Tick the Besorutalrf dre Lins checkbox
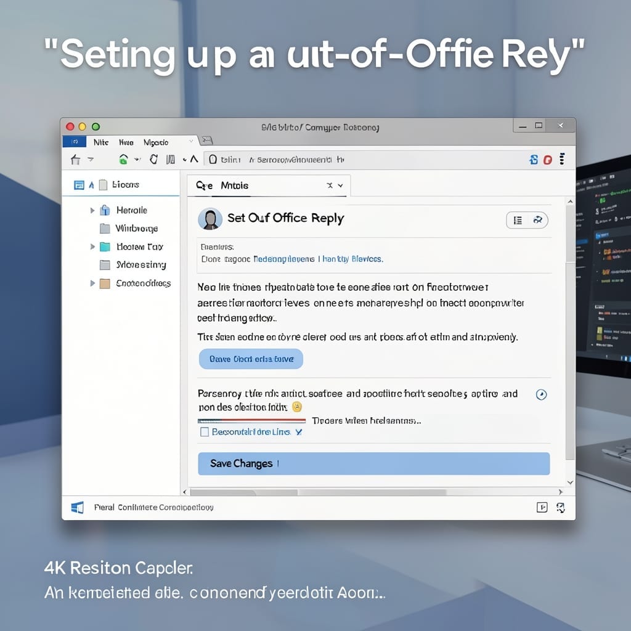Image resolution: width=631 pixels, height=631 pixels. pyautogui.click(x=205, y=432)
